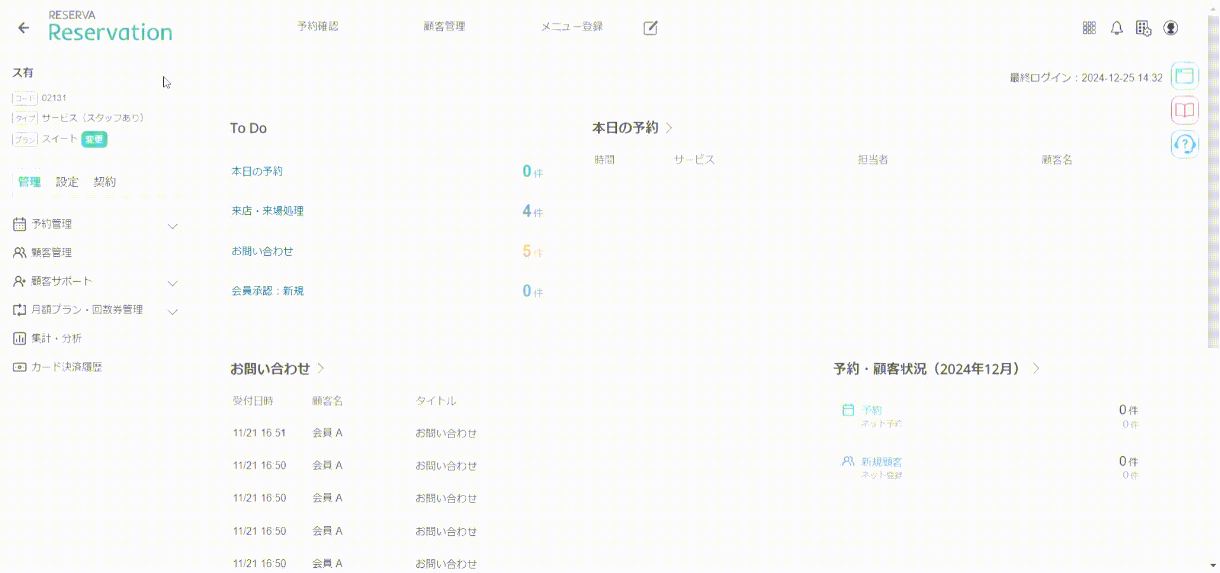Screen dimensions: 1220x573
Task: Open 顧客管理 sidebar item
Action: [x=51, y=253]
